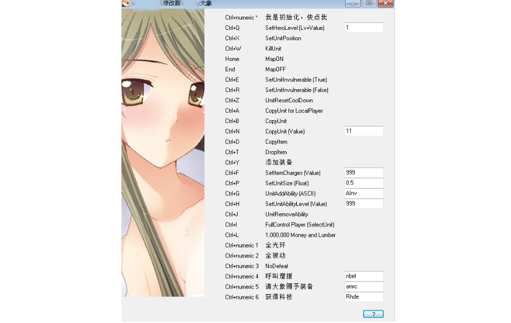Click the MapON label

[x=274, y=59]
